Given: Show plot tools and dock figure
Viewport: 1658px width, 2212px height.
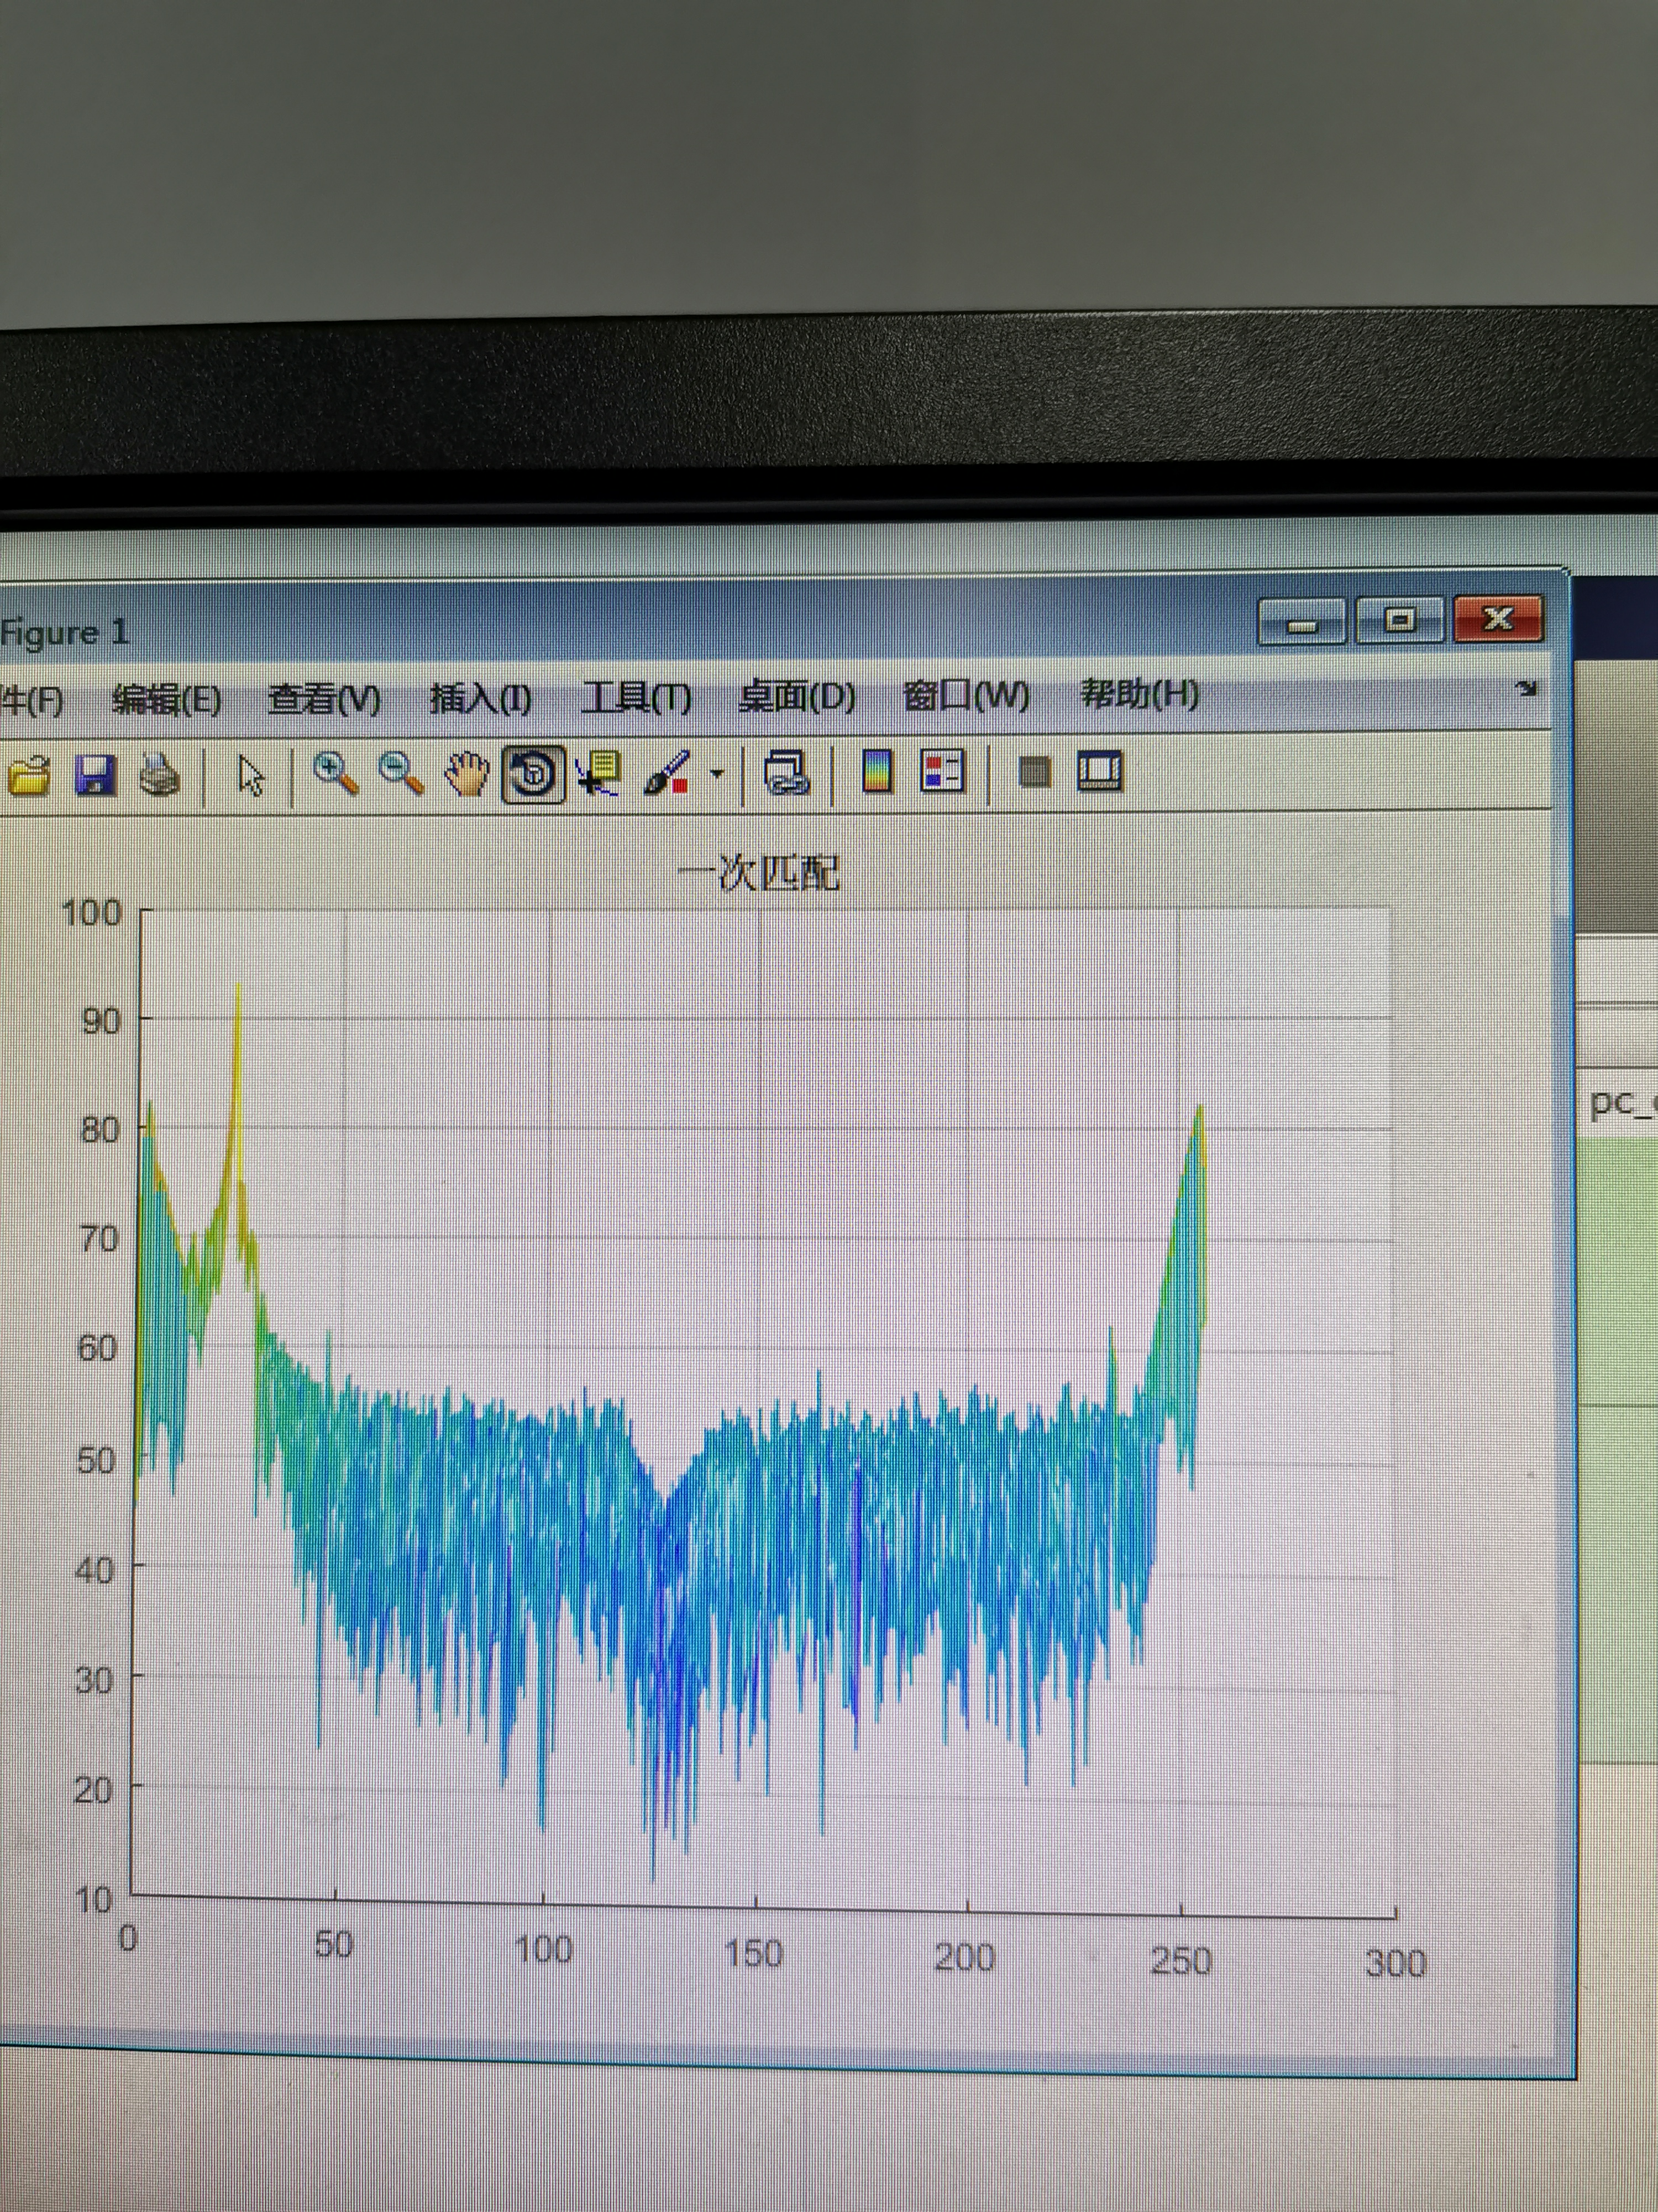Looking at the screenshot, I should (1100, 771).
